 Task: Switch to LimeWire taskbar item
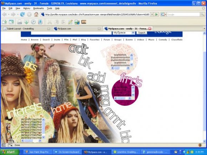pos(126,152)
